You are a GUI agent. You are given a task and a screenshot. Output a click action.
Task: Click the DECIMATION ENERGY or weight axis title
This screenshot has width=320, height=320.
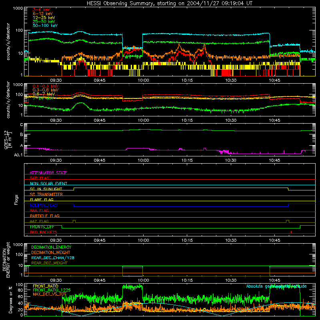[x=6, y=260]
